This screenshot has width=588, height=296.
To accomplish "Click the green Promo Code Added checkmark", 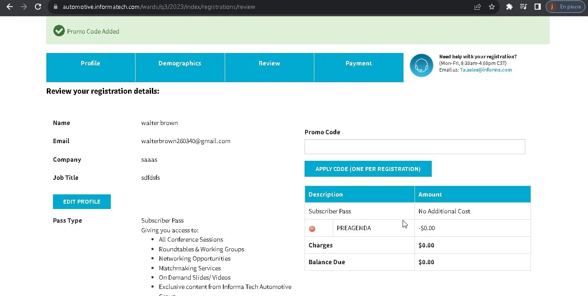I will [59, 31].
